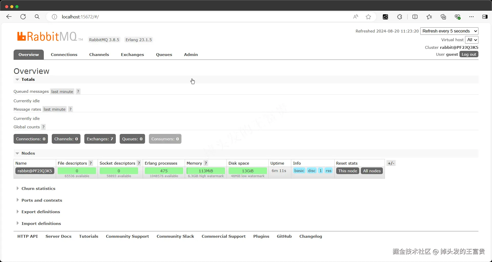Open the Tutorials link
Screen dimensions: 492x262
(89, 236)
